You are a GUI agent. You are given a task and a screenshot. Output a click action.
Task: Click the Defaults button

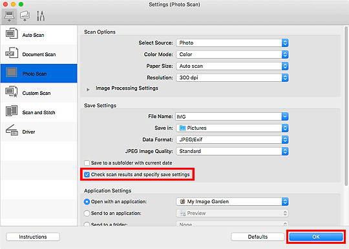(258, 237)
